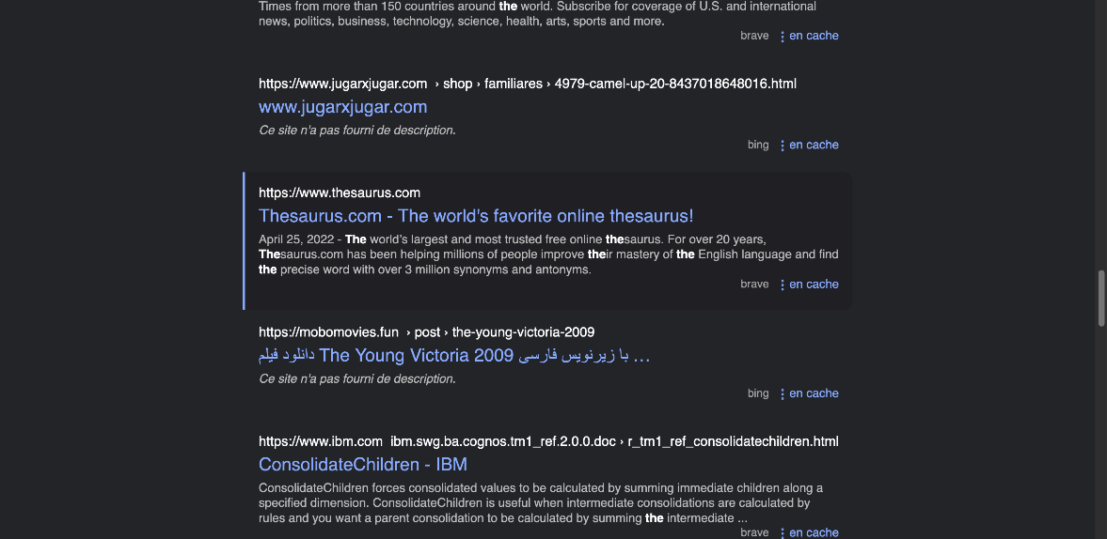Open the ConsolidateChildren - IBM result link
1107x539 pixels.
coord(363,464)
